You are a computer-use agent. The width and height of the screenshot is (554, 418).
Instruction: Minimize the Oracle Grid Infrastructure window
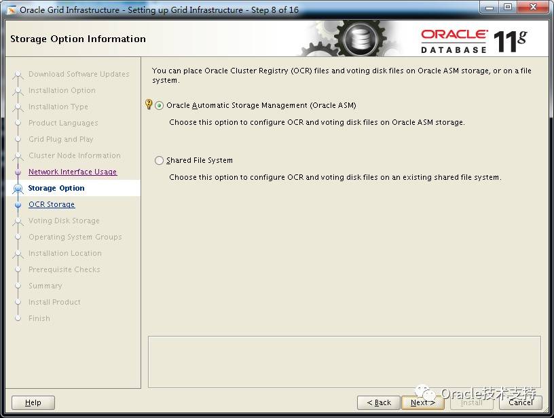(490, 7)
